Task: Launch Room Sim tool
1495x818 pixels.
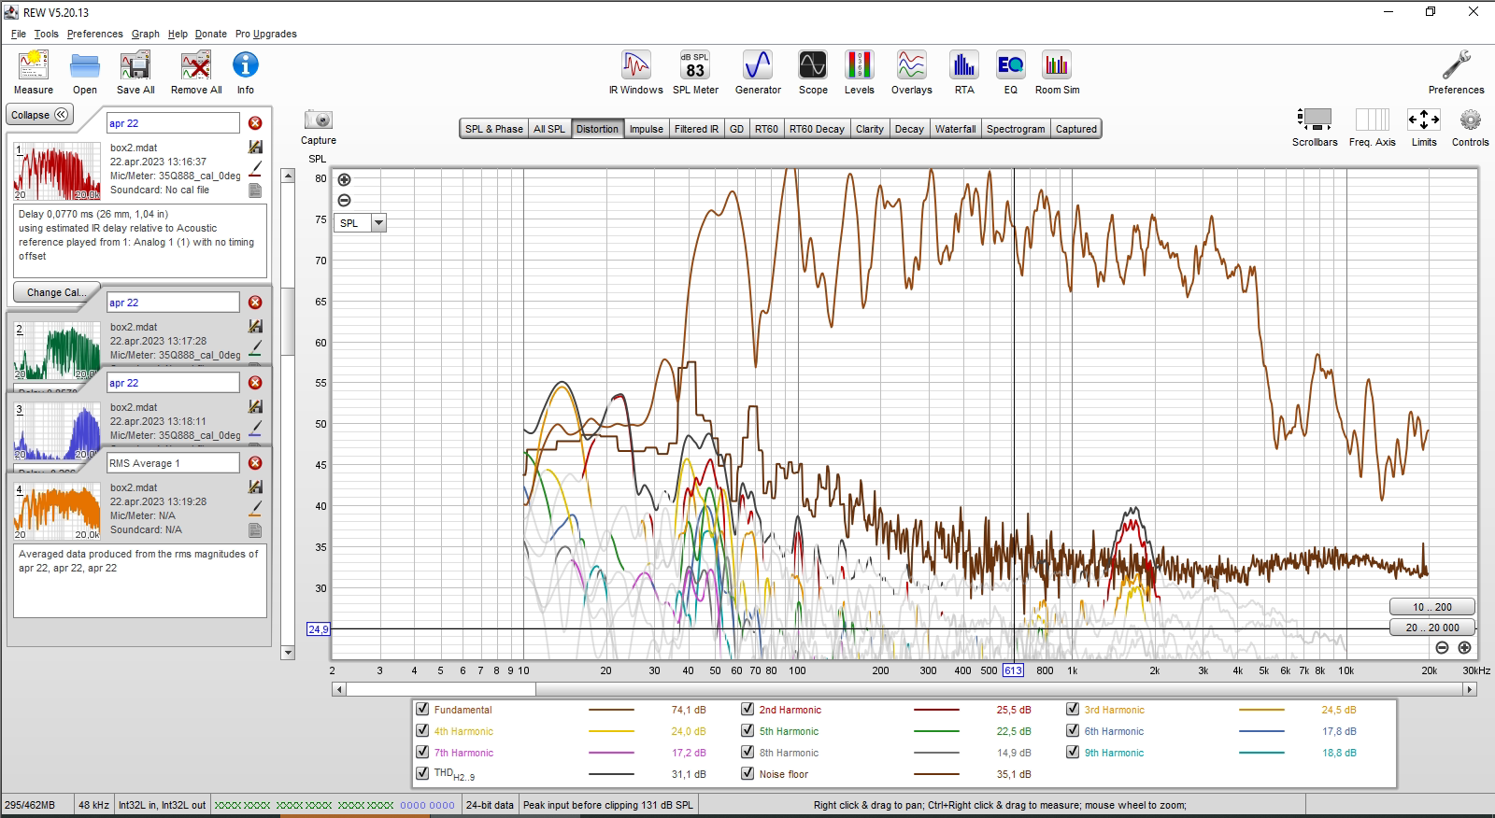Action: coord(1057,72)
